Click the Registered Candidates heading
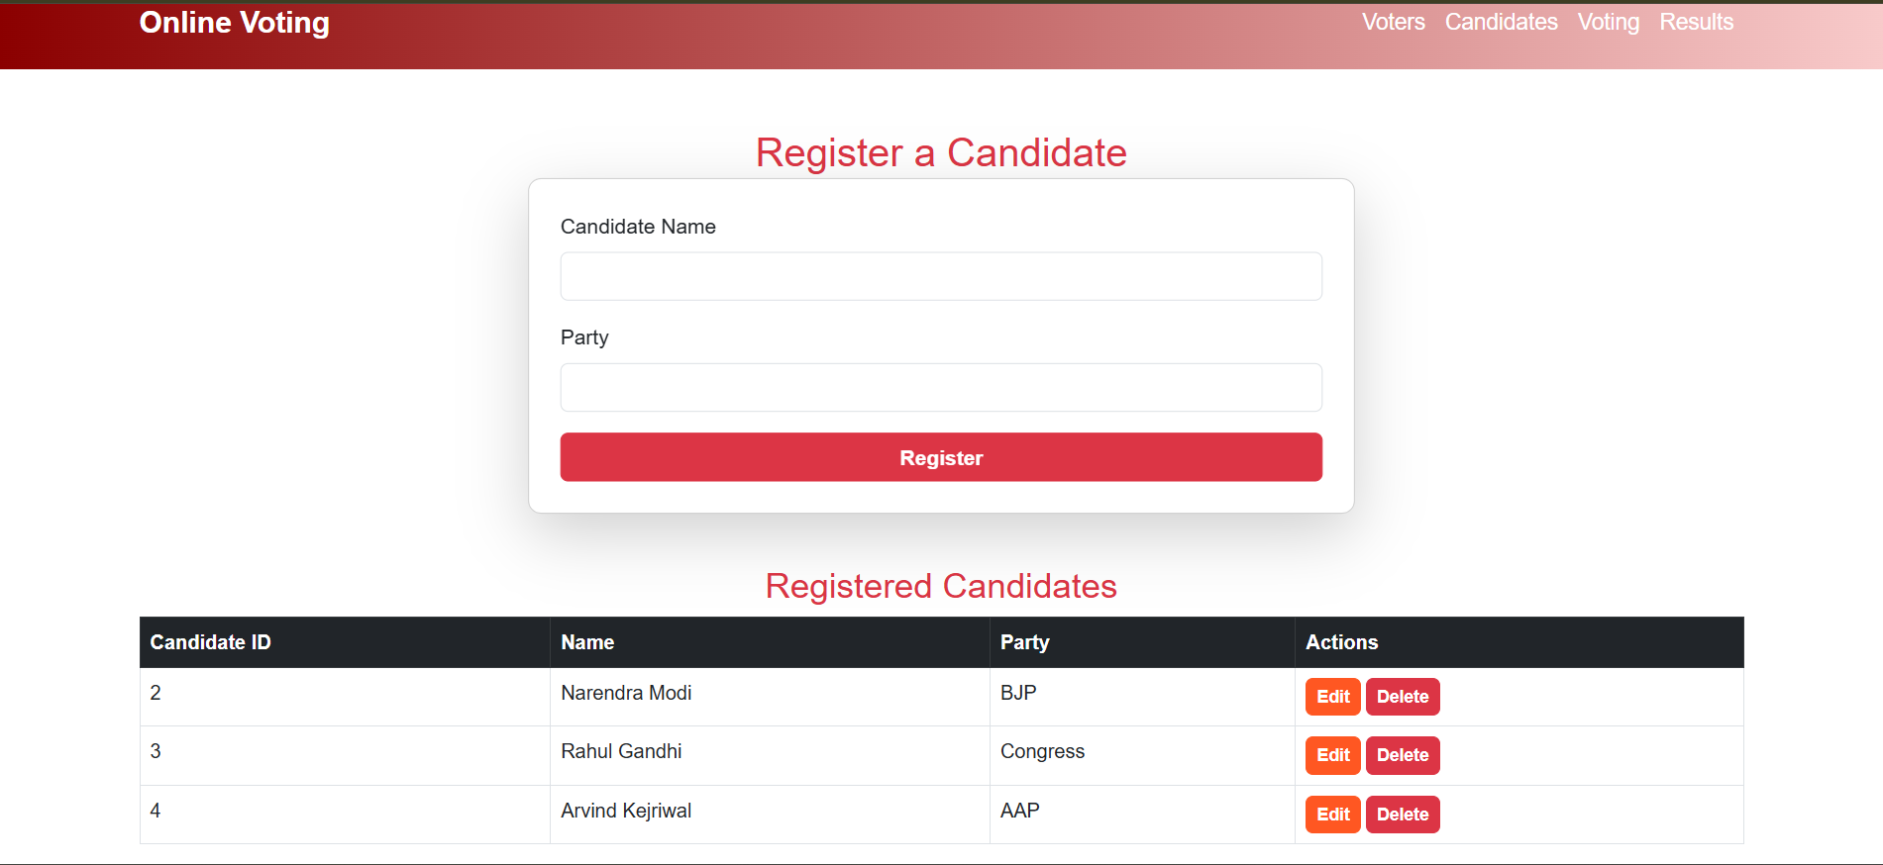Screen dimensions: 1883x865 pos(941,586)
